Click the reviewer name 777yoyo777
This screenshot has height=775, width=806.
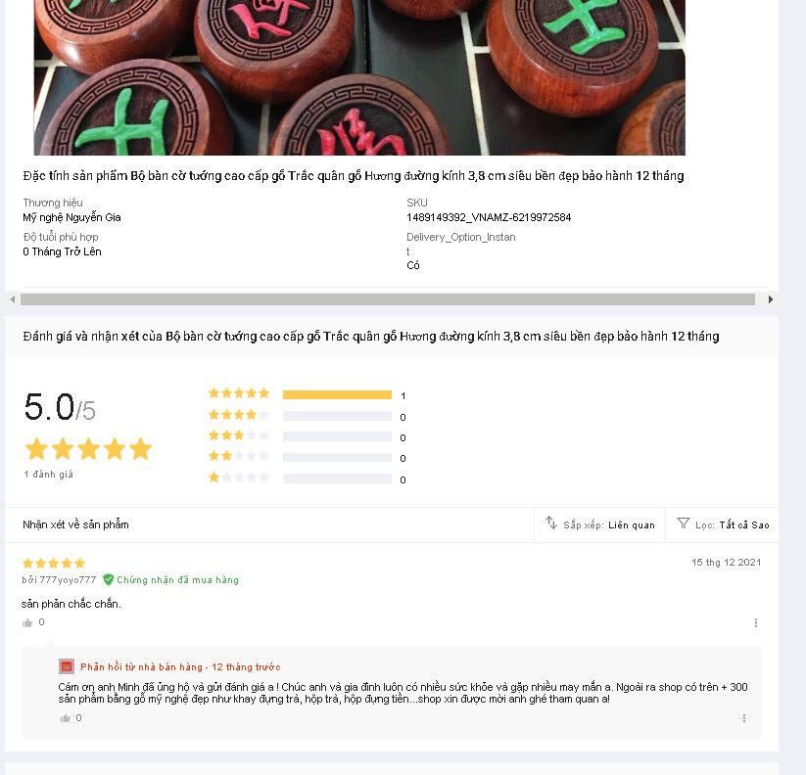click(68, 580)
